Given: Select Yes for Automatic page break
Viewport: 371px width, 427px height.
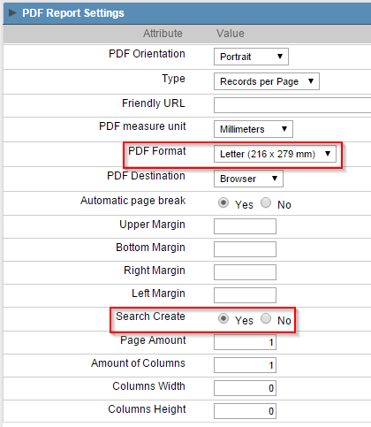Looking at the screenshot, I should [223, 202].
